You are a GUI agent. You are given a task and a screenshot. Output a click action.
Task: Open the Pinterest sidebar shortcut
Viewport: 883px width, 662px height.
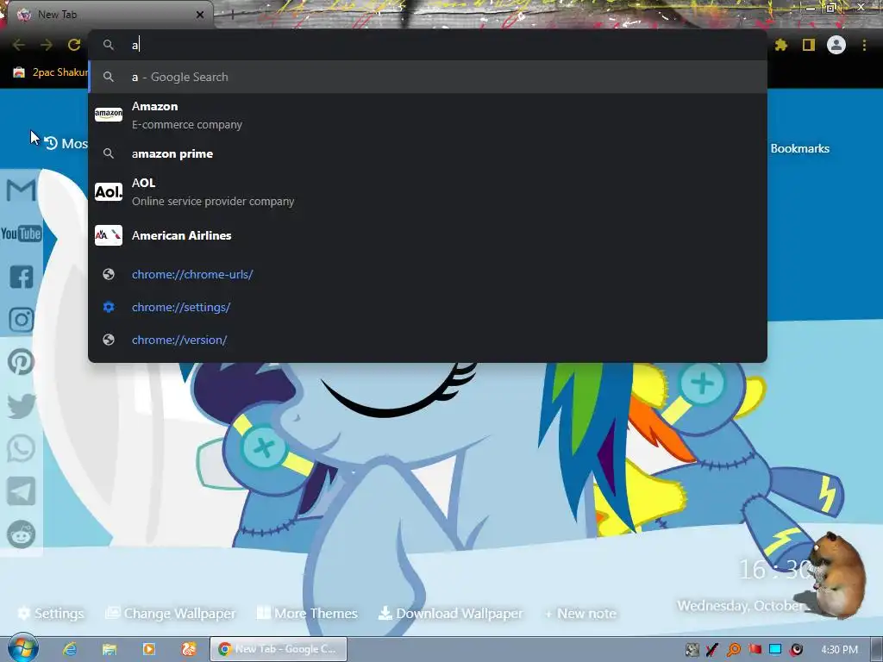coord(22,363)
